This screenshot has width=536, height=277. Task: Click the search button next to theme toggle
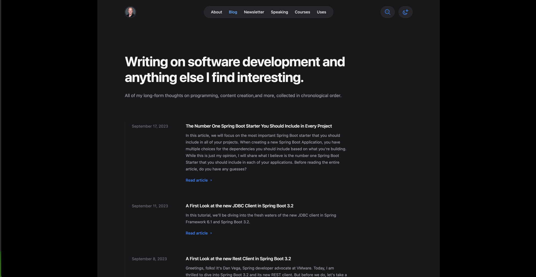[x=388, y=12]
